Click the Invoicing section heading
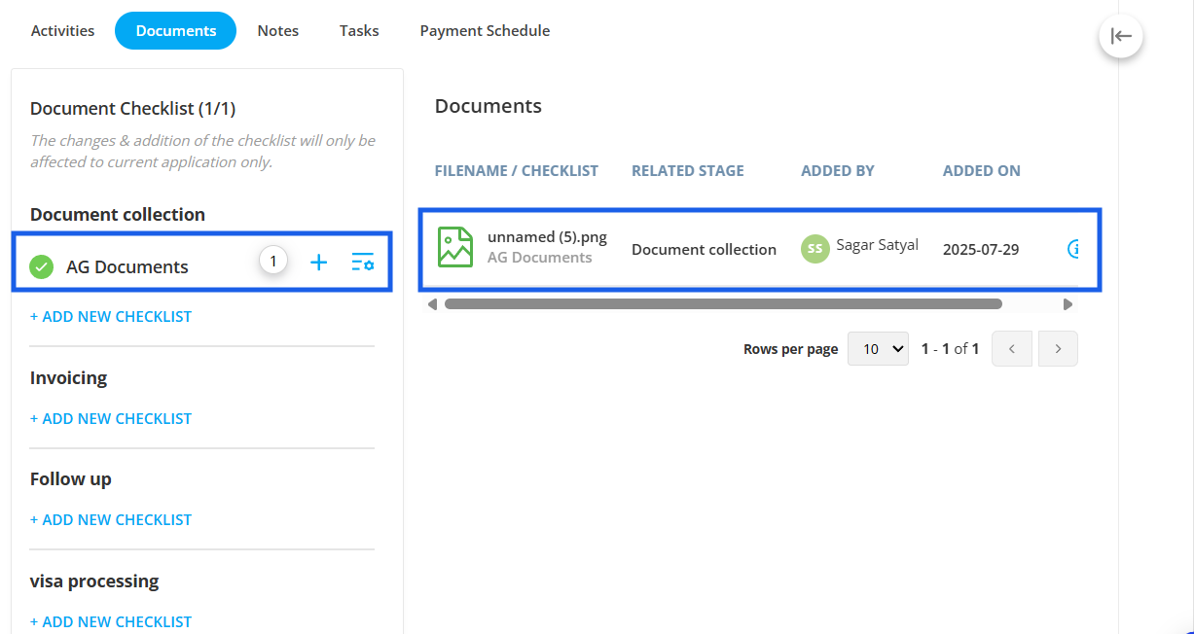This screenshot has width=1194, height=634. [x=68, y=377]
